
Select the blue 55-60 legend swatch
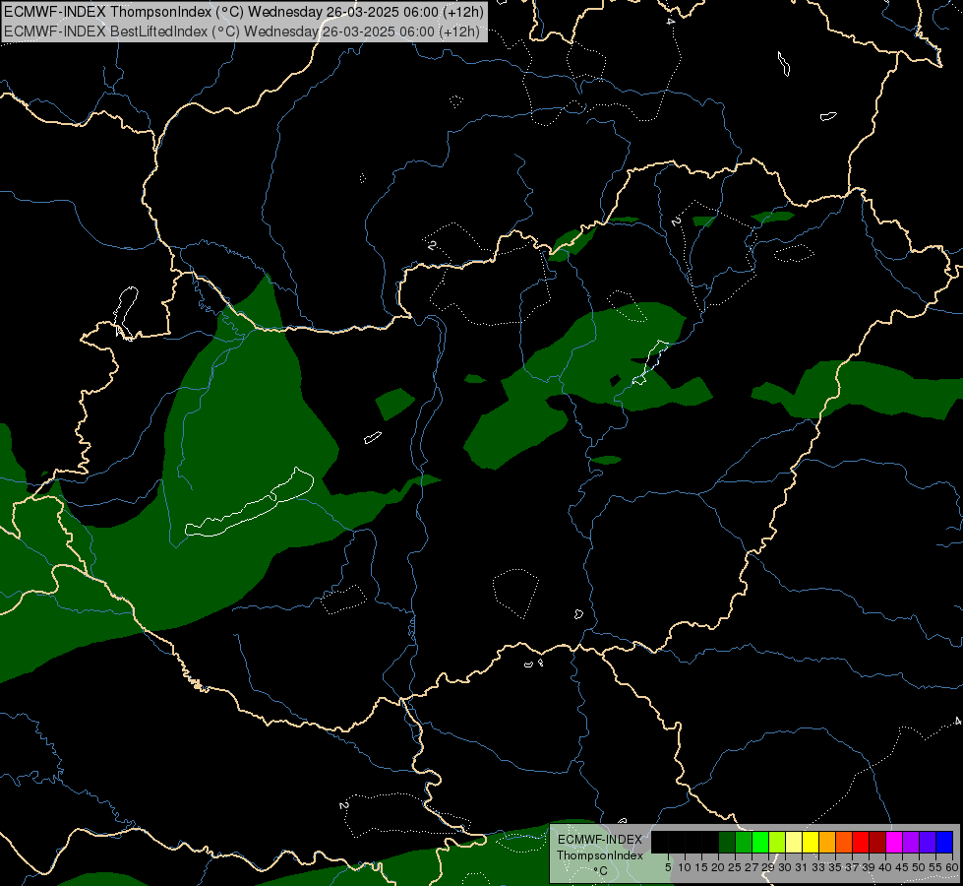944,842
